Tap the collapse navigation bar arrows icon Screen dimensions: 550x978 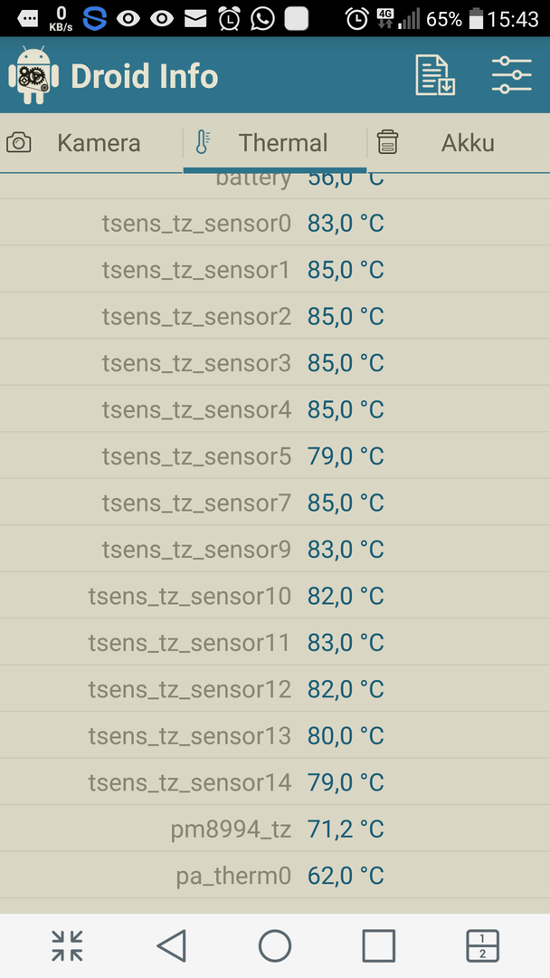(x=67, y=945)
